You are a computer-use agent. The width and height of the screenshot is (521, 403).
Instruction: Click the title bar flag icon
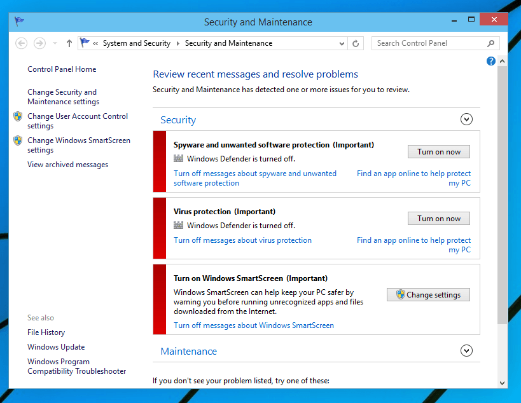coord(19,22)
